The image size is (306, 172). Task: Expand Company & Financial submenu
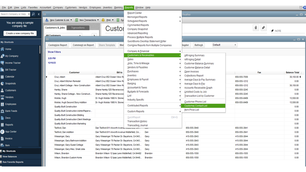click(153, 51)
